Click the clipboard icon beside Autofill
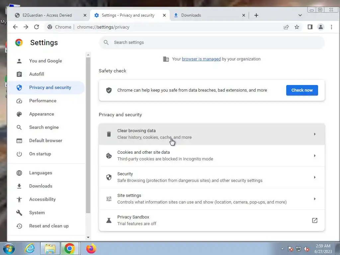 click(x=19, y=74)
